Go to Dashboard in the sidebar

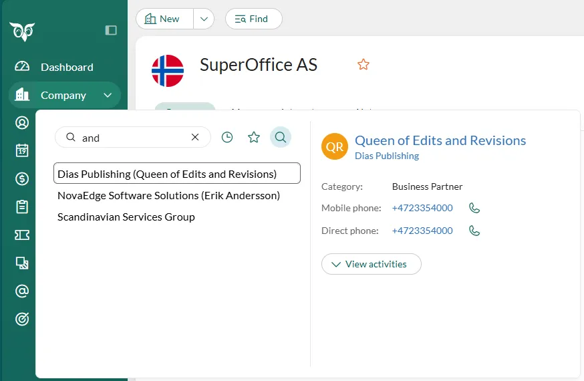66,67
